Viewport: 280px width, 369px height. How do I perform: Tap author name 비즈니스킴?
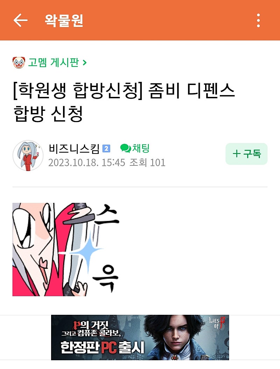pos(74,149)
